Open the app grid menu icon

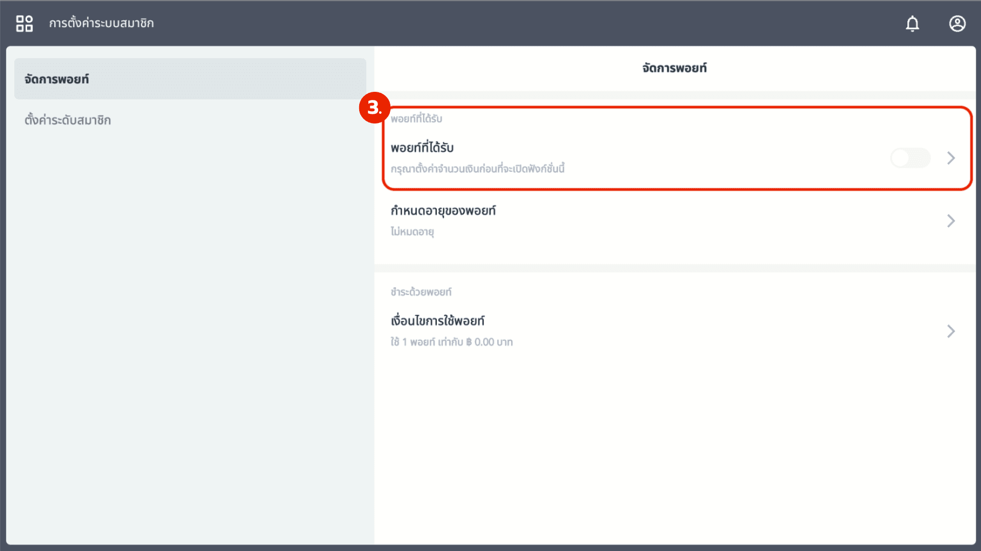click(24, 23)
